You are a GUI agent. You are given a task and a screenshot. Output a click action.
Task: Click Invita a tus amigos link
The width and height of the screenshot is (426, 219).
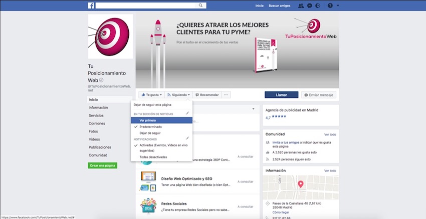pos(286,142)
